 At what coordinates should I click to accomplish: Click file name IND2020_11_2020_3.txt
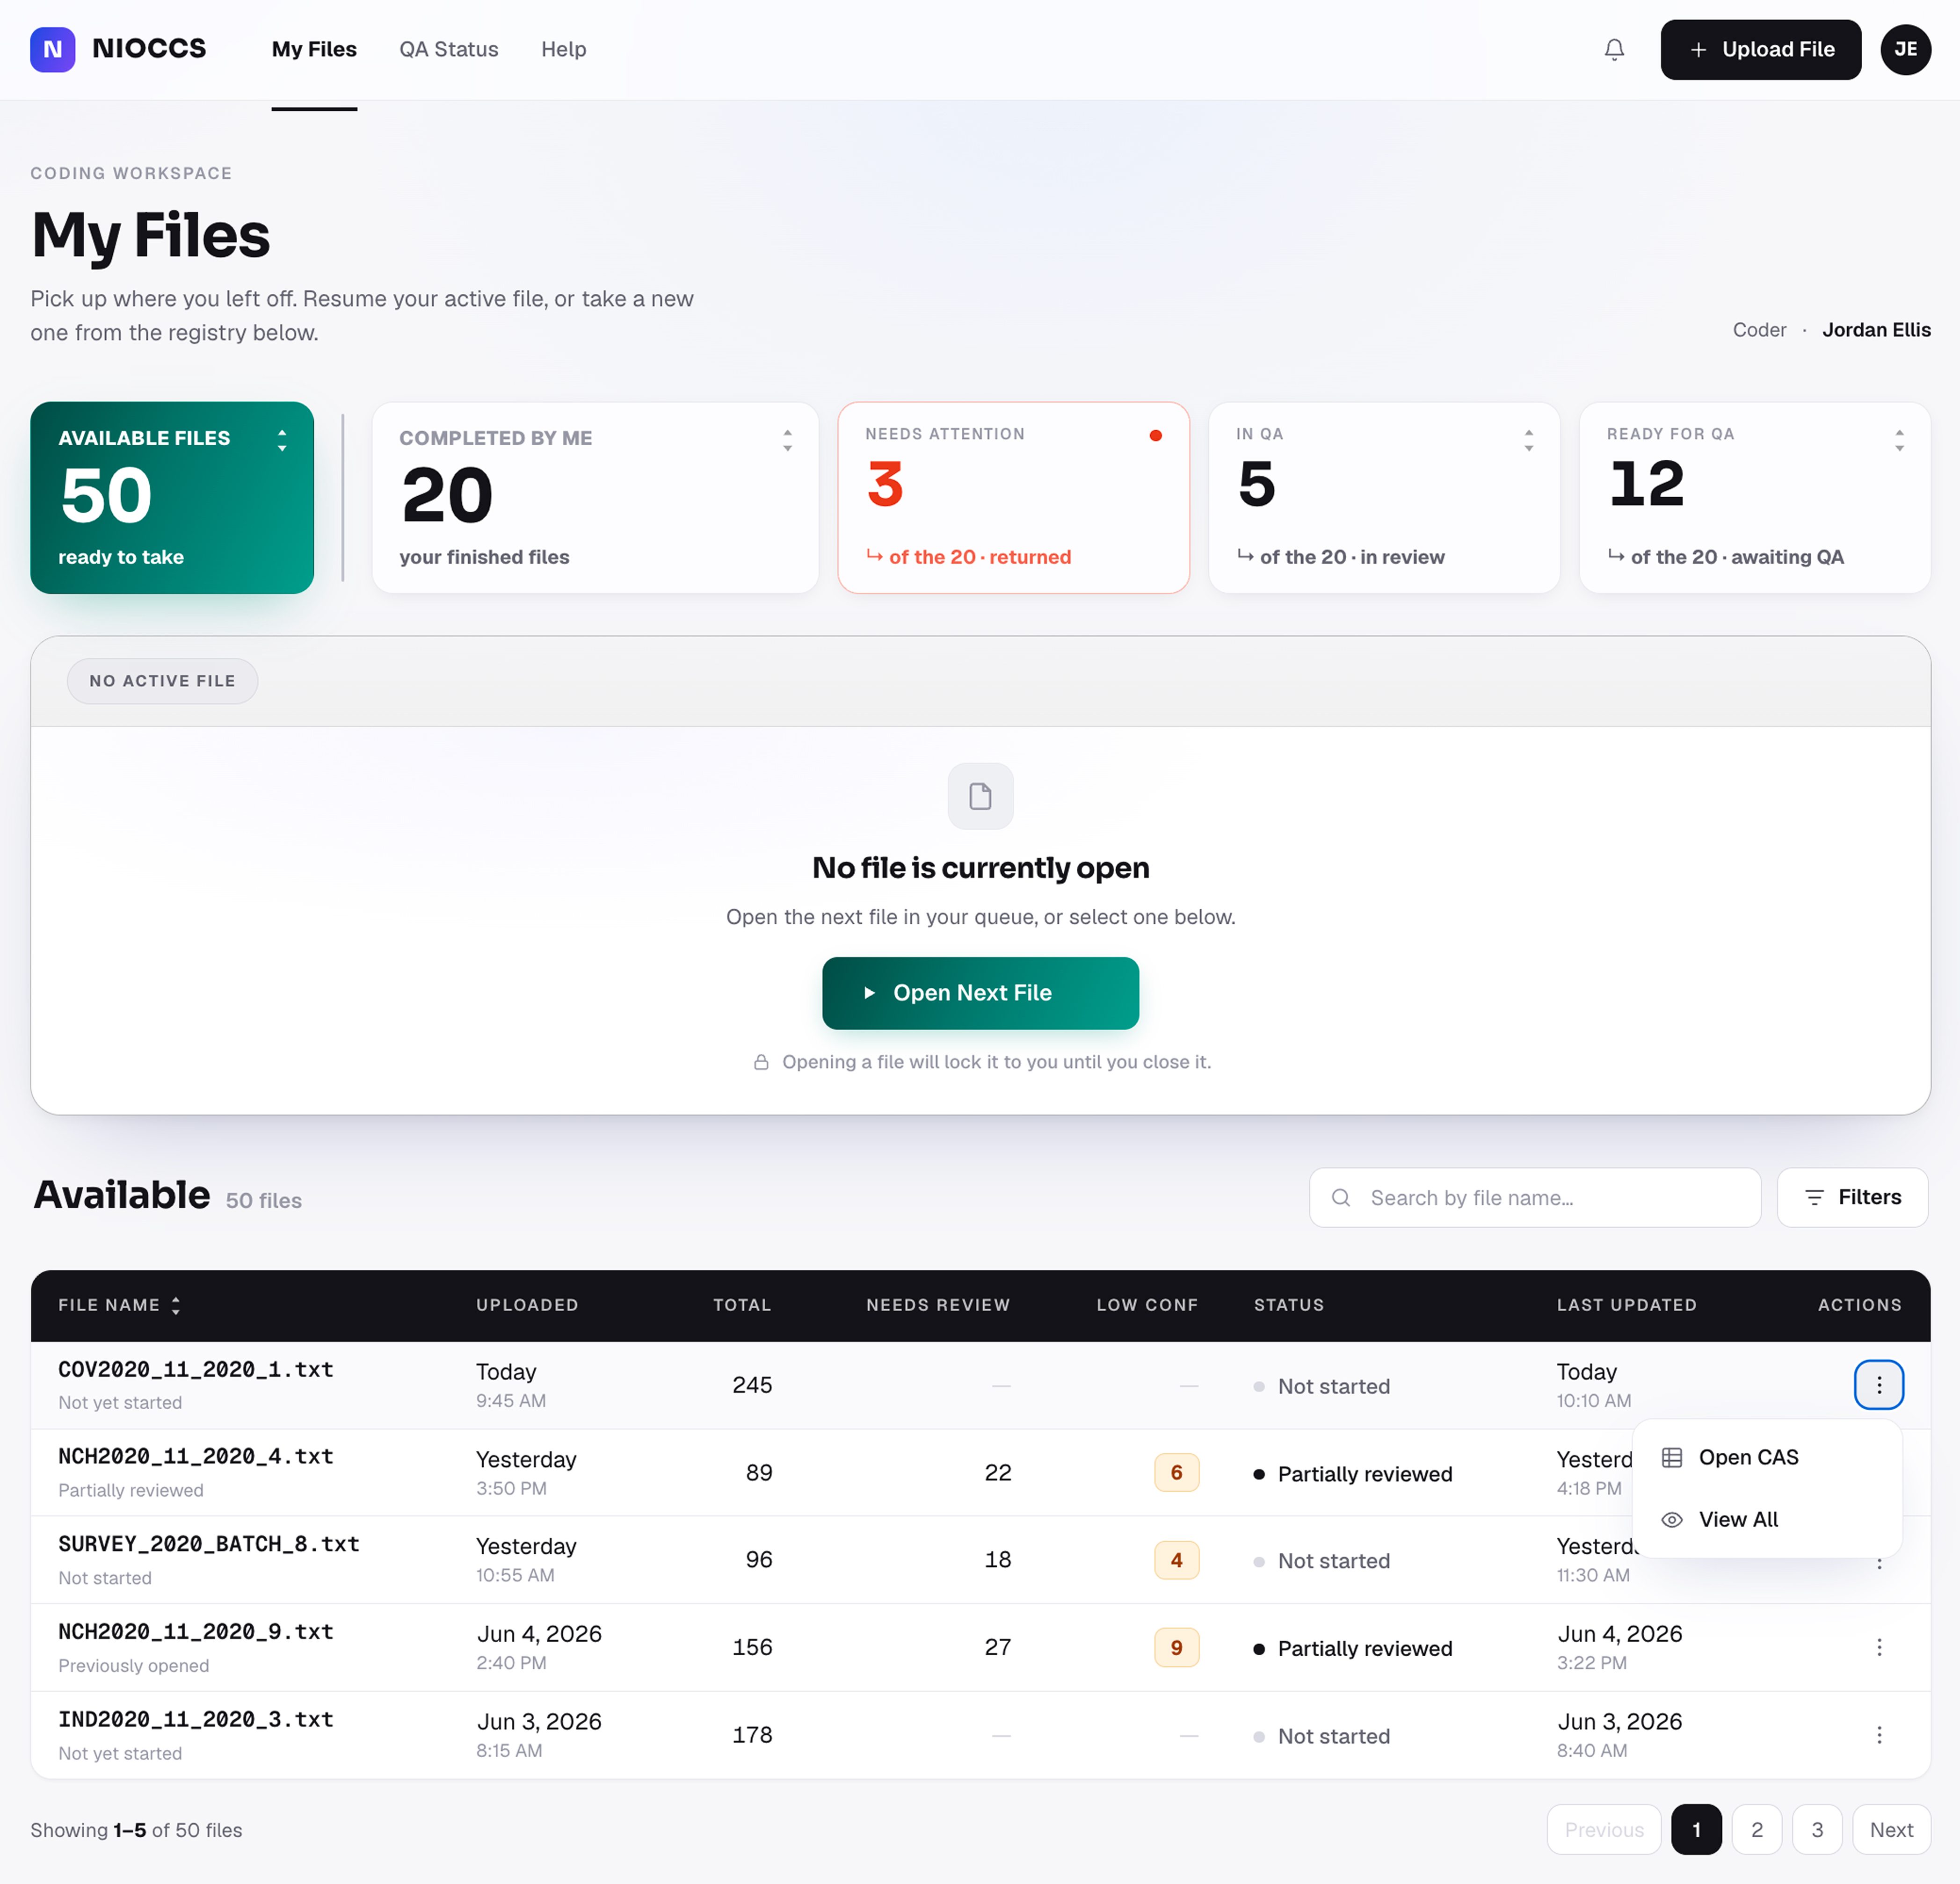[x=196, y=1720]
